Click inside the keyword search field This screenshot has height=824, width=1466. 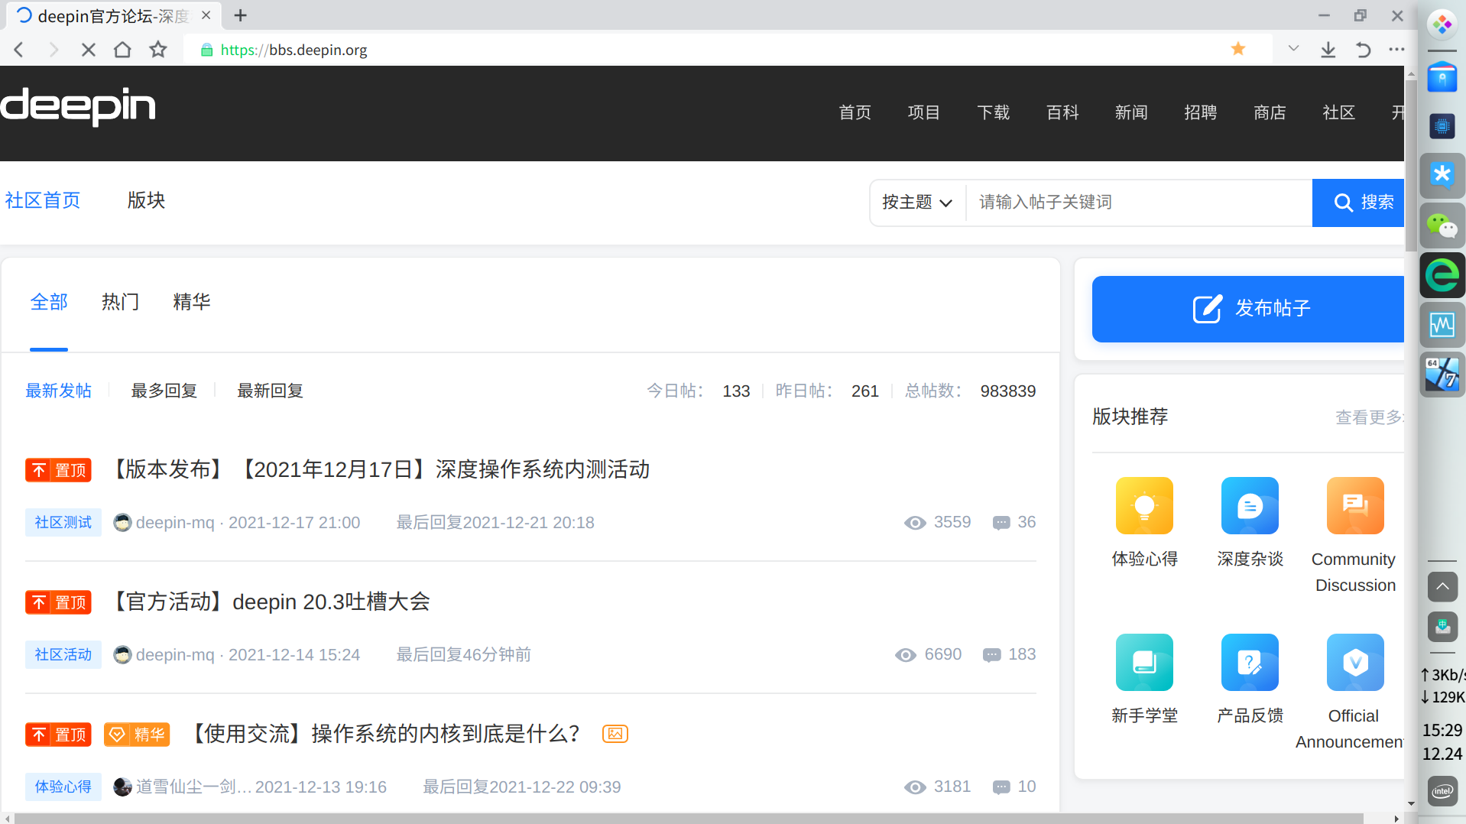[x=1139, y=203]
